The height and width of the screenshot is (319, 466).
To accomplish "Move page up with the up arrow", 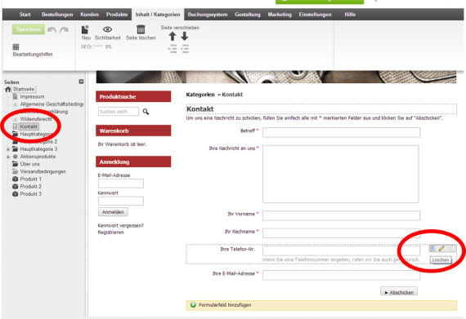I will pos(173,37).
